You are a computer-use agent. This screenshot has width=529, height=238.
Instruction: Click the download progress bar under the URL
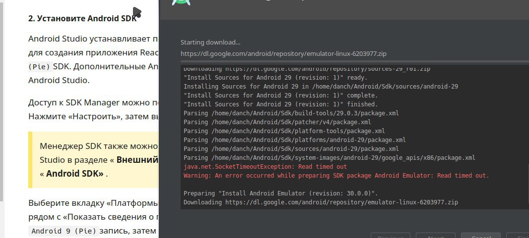[x=355, y=62]
